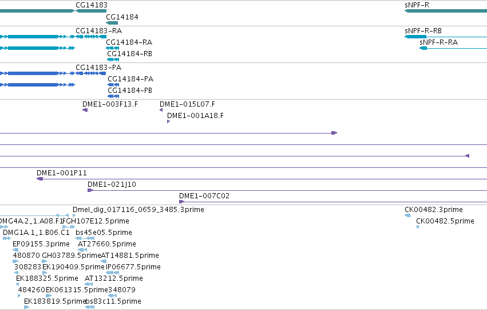Open the DME1-007C02 feature label
487x310 pixels.
204,196
